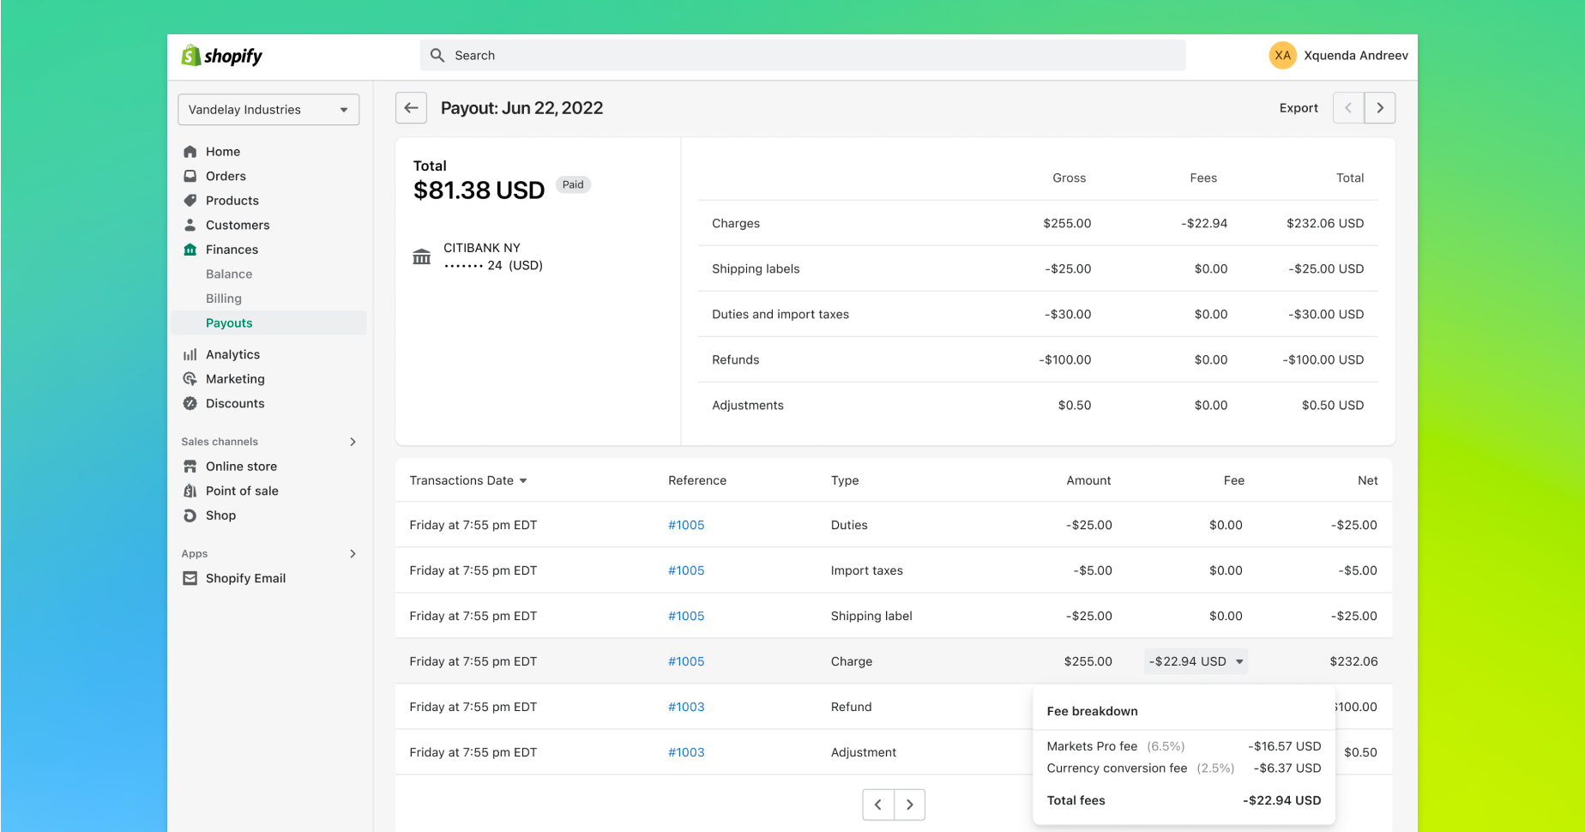Image resolution: width=1585 pixels, height=832 pixels.
Task: Expand the Sales channels section
Action: [352, 442]
